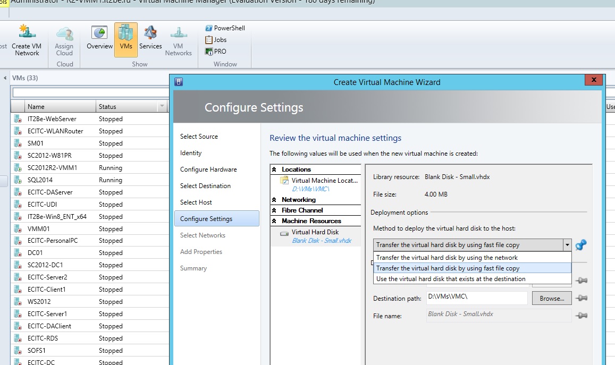Collapse the Networking section

coord(276,200)
